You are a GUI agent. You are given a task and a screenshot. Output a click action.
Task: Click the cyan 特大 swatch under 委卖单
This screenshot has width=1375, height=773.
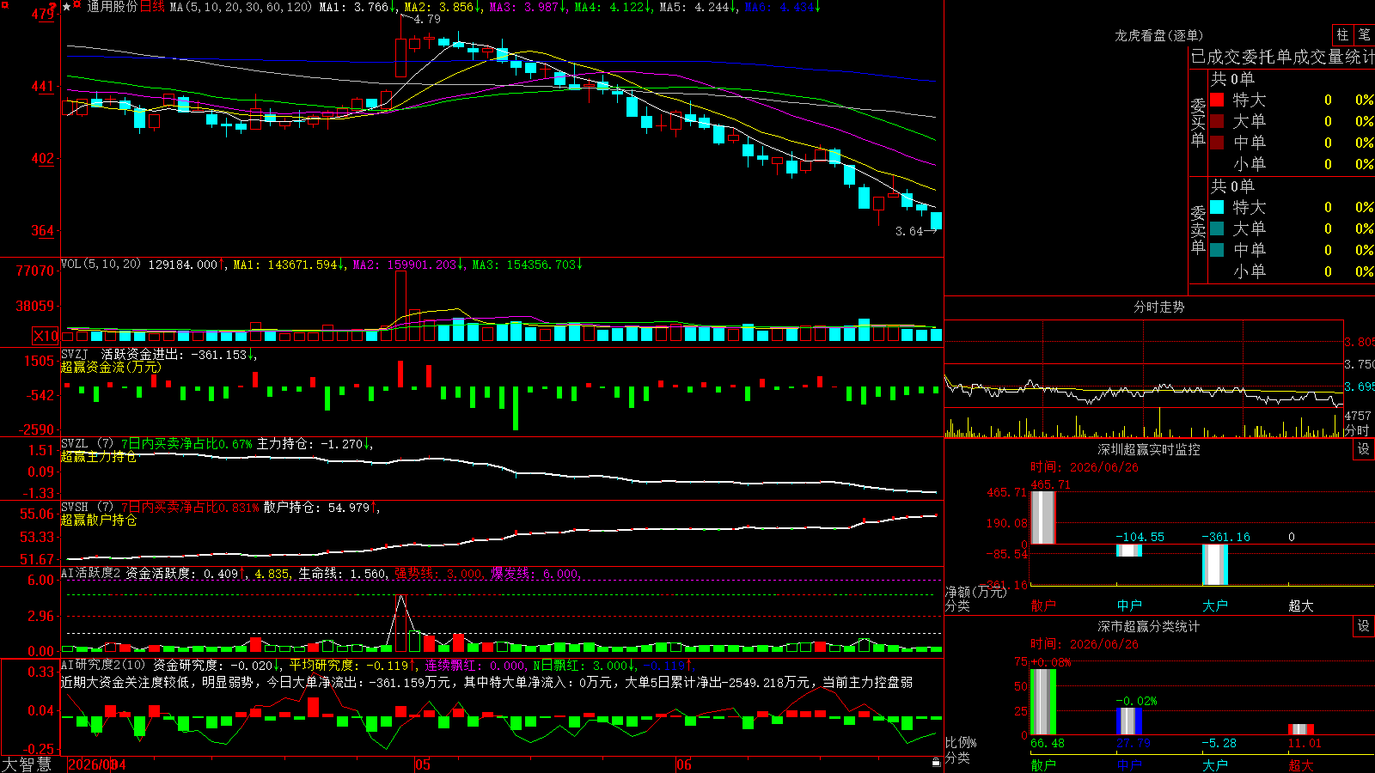1217,207
